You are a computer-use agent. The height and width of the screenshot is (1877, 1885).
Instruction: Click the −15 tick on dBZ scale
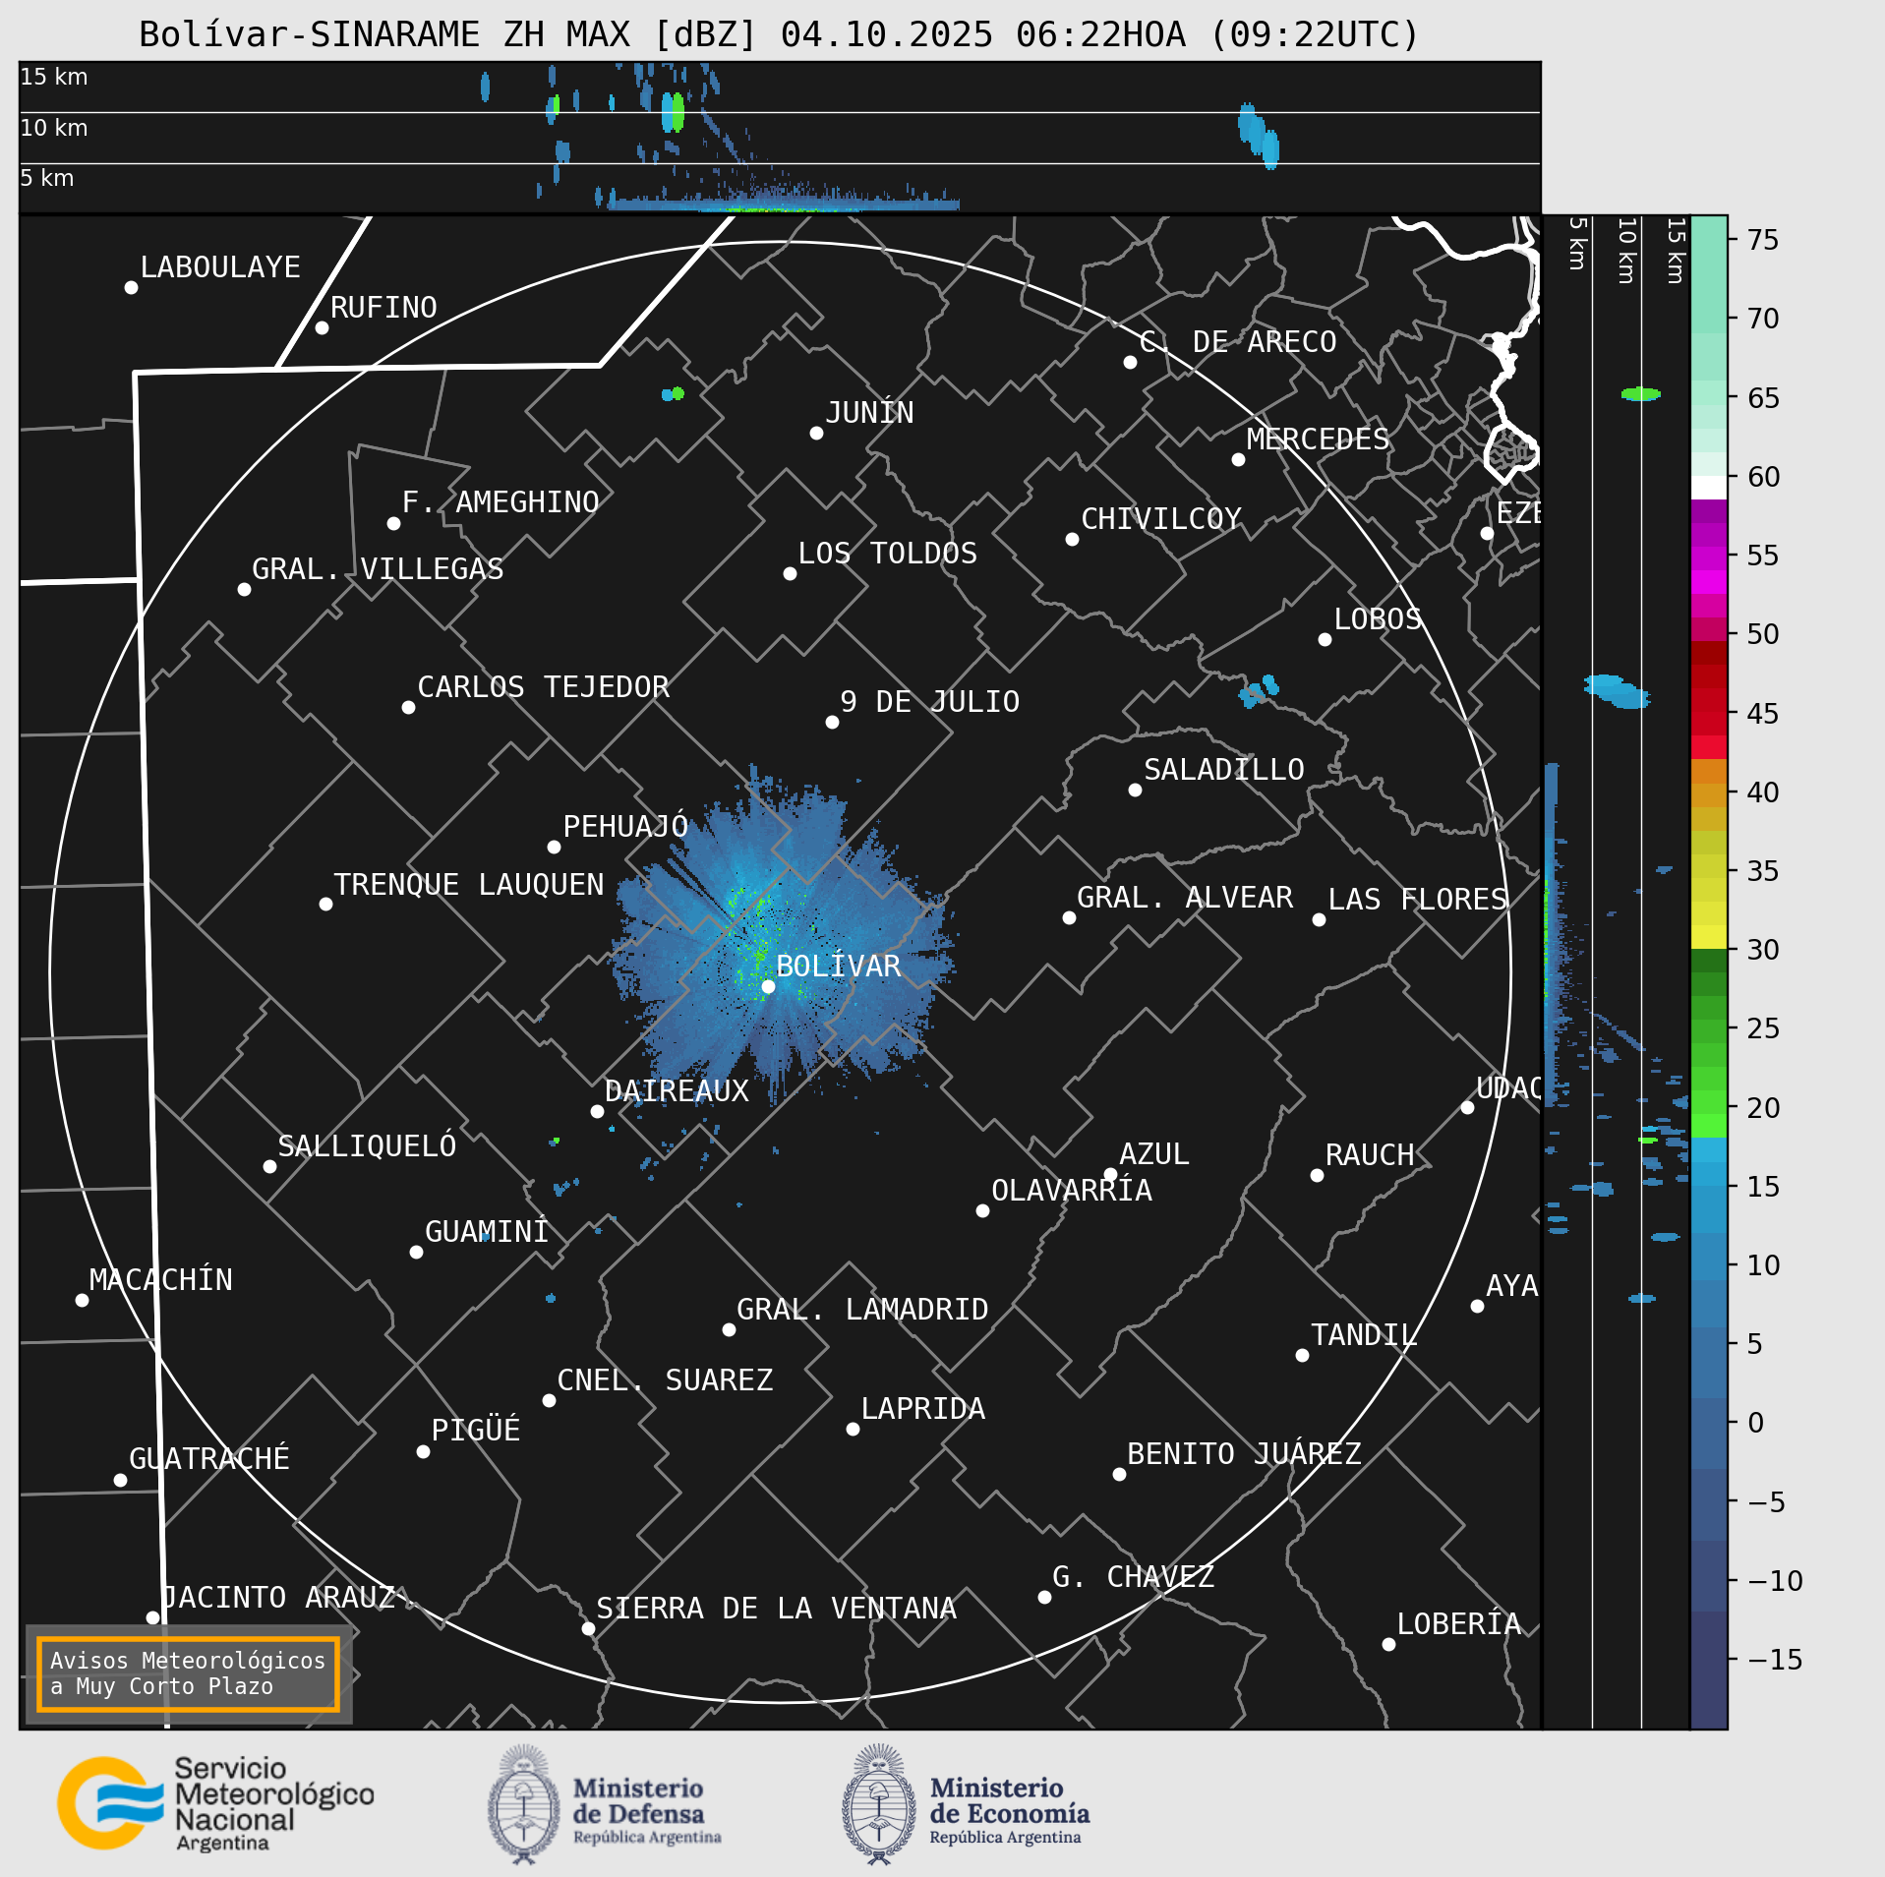pyautogui.click(x=1775, y=1660)
